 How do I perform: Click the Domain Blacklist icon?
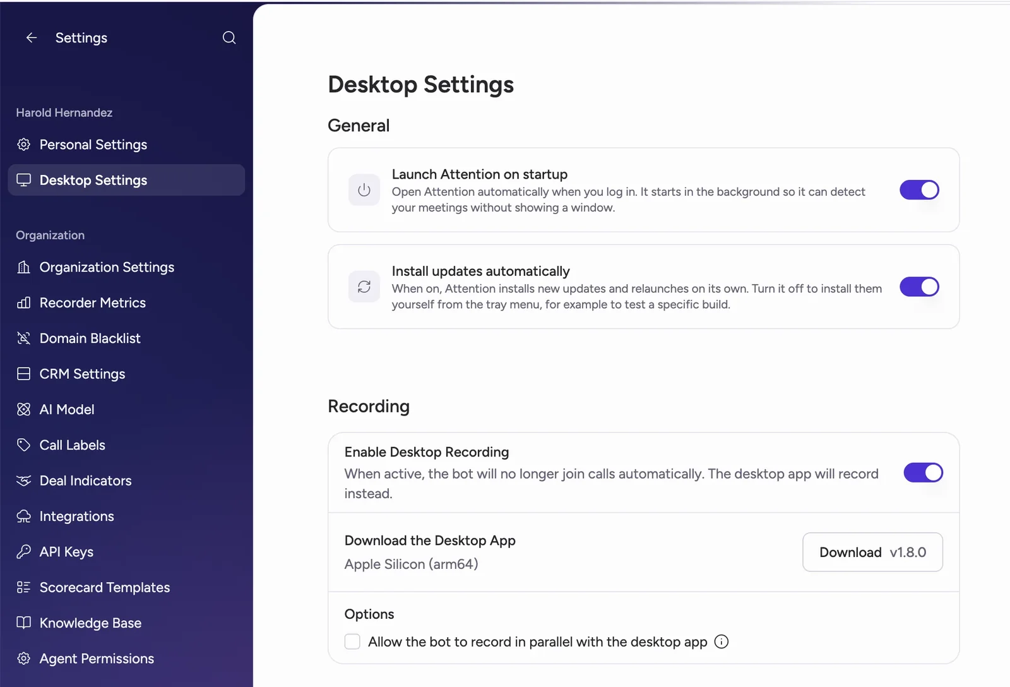23,338
